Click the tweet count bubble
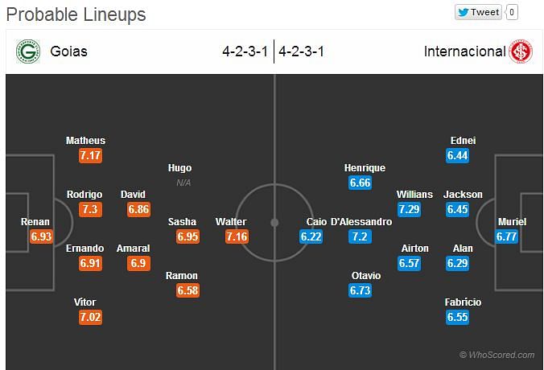The image size is (544, 370). coord(512,13)
